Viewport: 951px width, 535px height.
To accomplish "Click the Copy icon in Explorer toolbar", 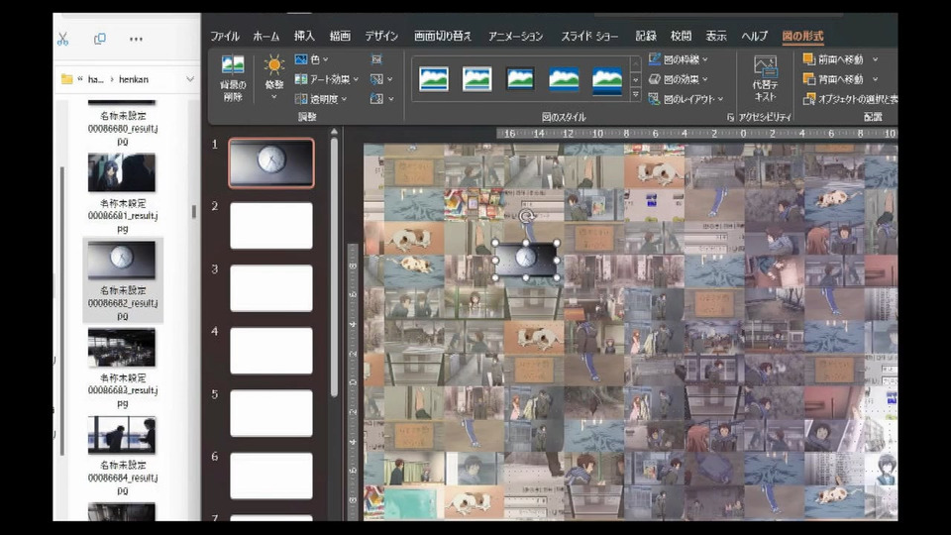I will click(99, 39).
